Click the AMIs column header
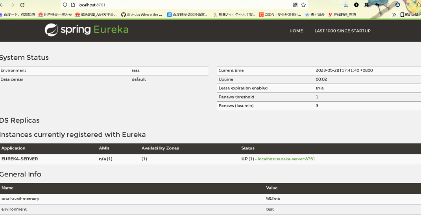 [104, 148]
